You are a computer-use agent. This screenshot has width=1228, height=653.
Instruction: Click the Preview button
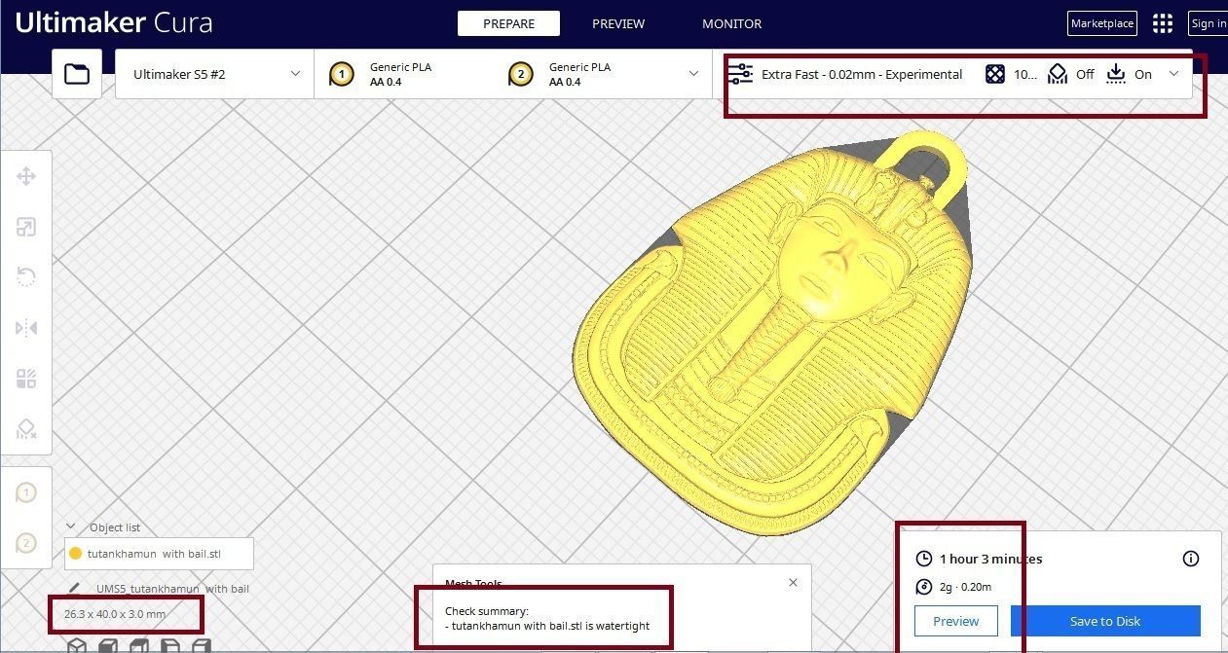pyautogui.click(x=956, y=621)
